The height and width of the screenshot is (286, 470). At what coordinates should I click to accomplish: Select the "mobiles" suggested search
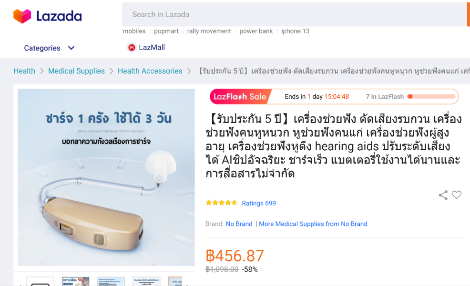(134, 31)
